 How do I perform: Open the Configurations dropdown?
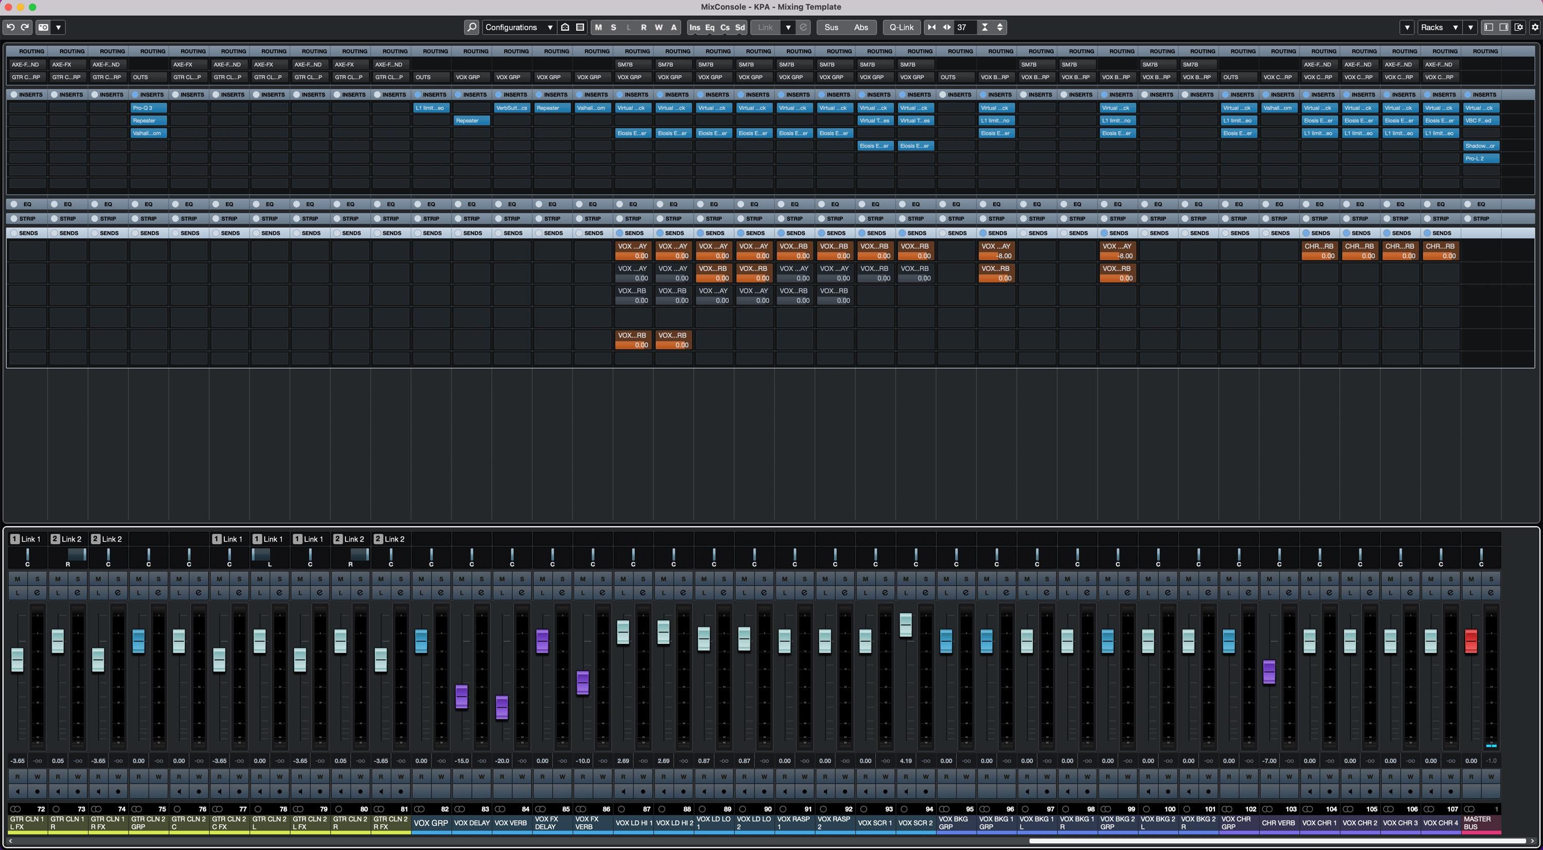pyautogui.click(x=519, y=27)
